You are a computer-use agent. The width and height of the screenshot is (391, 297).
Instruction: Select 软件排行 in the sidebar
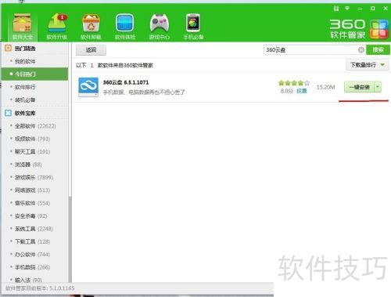pos(25,87)
